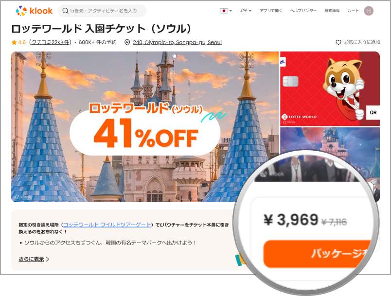Click the orange star rating icon
The height and width of the screenshot is (296, 391).
pos(14,42)
